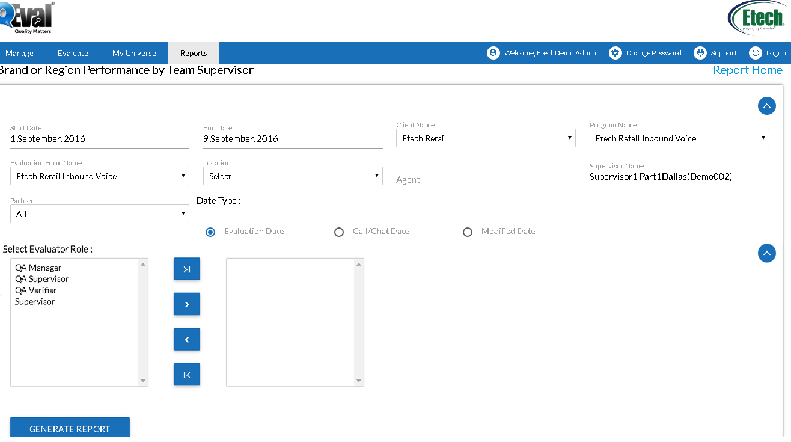Open the Program Name dropdown

pyautogui.click(x=679, y=138)
